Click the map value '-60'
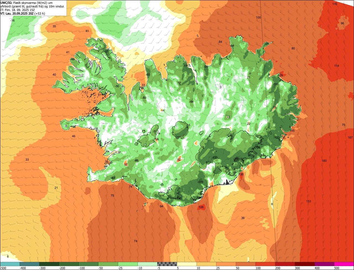 136,161
